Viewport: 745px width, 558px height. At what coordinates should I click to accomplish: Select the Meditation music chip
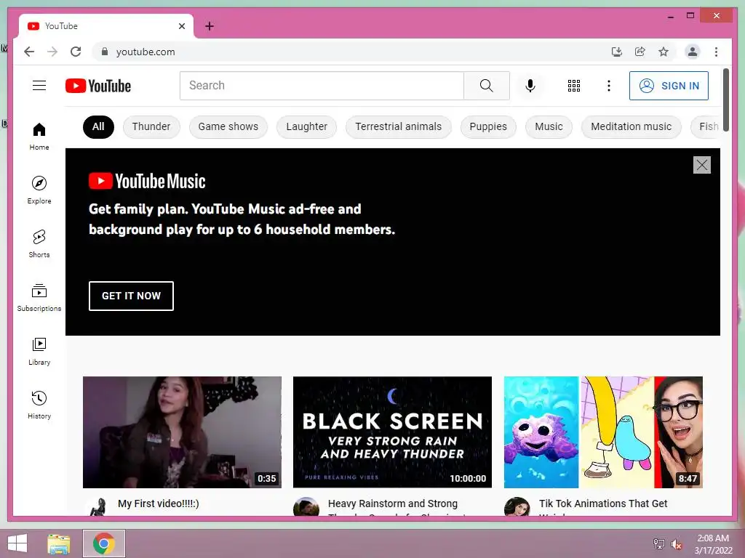tap(631, 126)
